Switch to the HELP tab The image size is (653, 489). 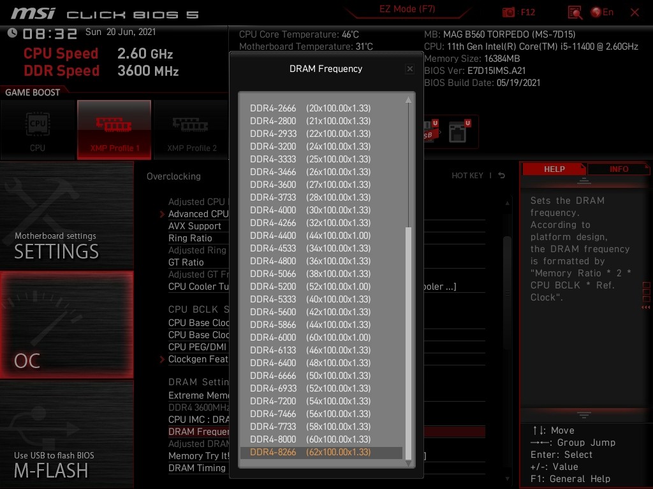[x=554, y=169]
